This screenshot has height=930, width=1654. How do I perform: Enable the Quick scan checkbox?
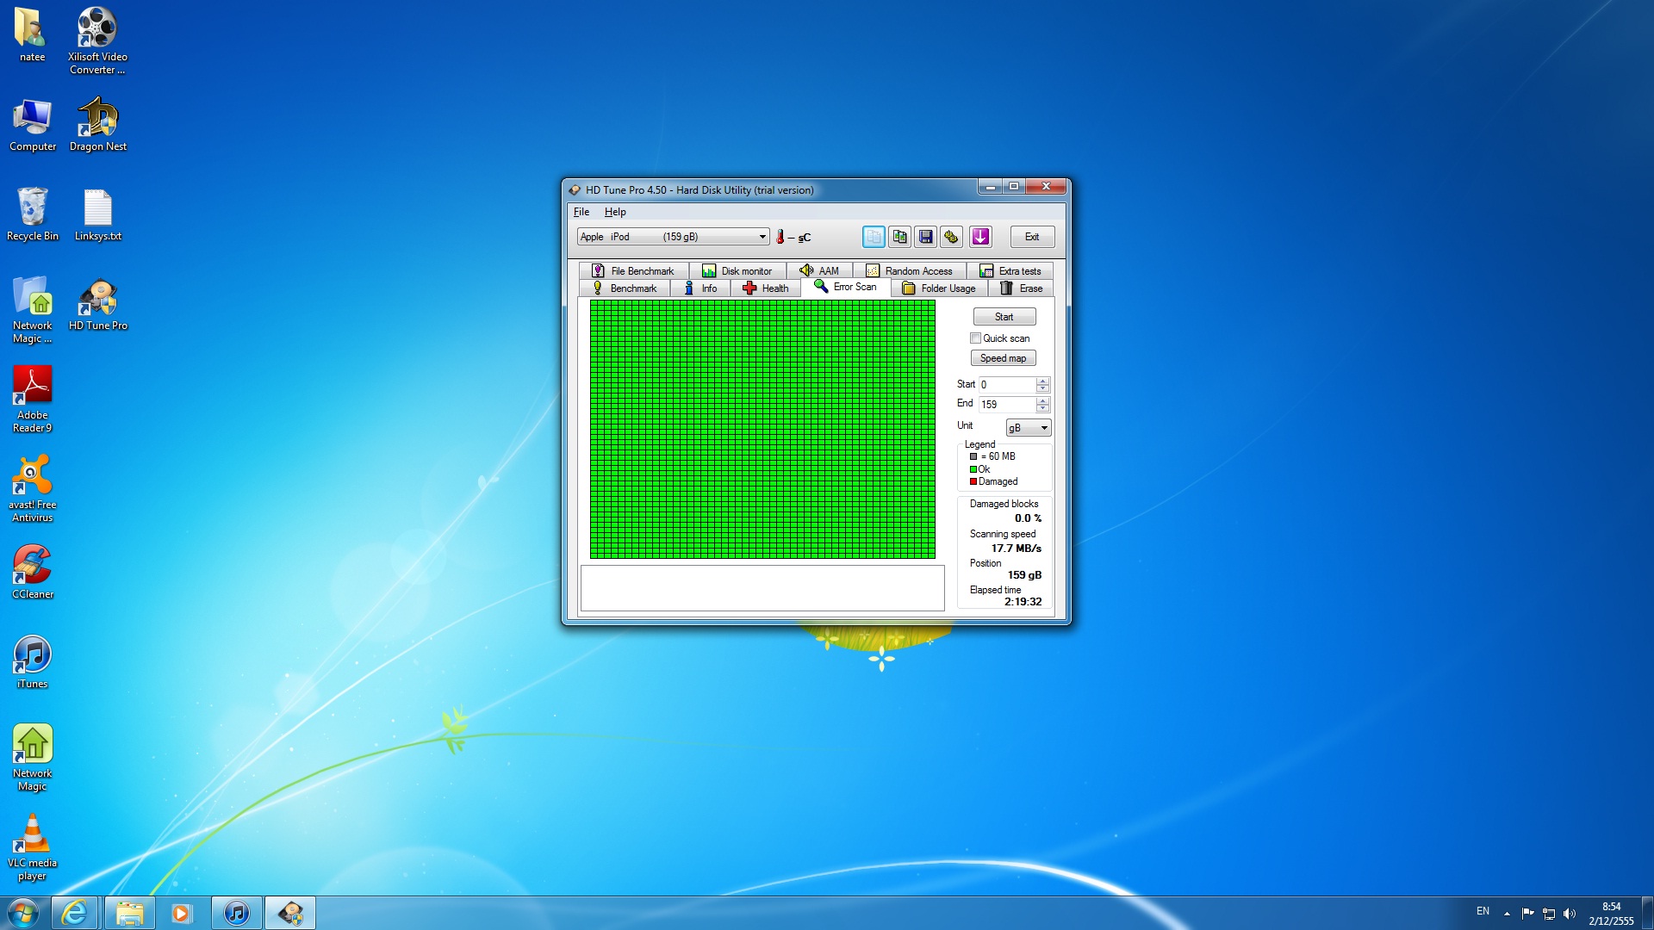click(975, 338)
